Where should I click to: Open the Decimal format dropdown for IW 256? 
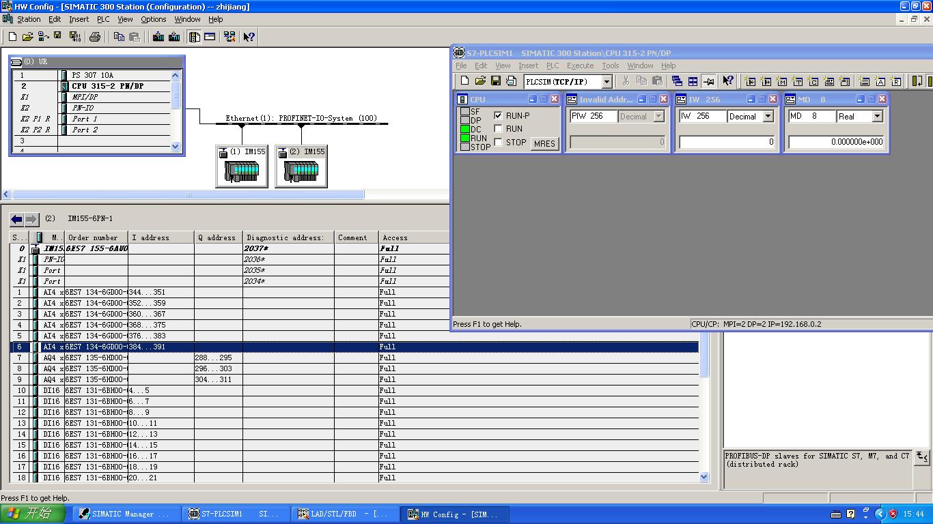(x=768, y=117)
